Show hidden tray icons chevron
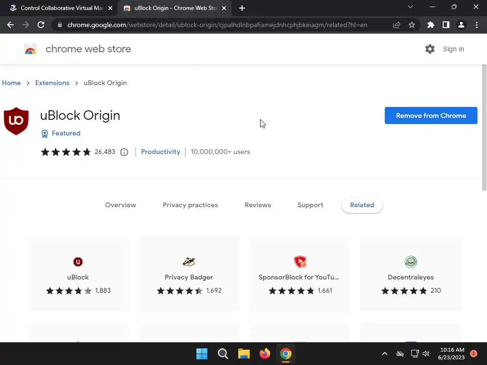The image size is (487, 365). pyautogui.click(x=384, y=354)
